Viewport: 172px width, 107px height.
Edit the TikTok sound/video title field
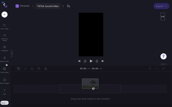(x=48, y=6)
